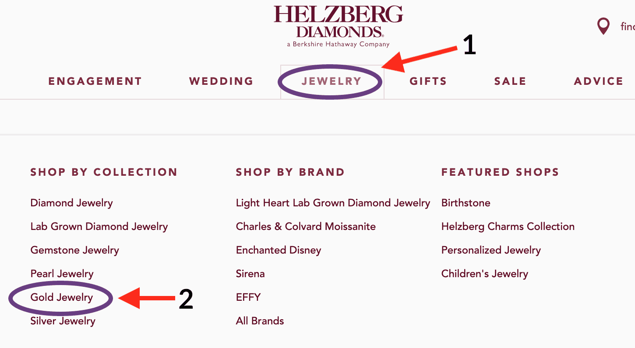This screenshot has height=348, width=635.
Task: Open the Personalized Jewelry shop
Action: pyautogui.click(x=491, y=250)
